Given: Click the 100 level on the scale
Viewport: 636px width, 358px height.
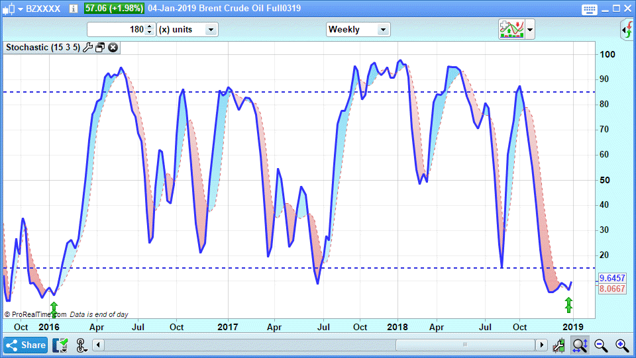Looking at the screenshot, I should tap(608, 55).
